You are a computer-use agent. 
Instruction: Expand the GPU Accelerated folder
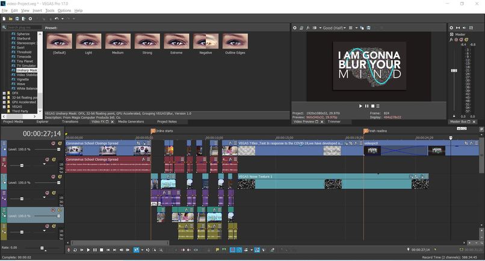(x=4, y=102)
